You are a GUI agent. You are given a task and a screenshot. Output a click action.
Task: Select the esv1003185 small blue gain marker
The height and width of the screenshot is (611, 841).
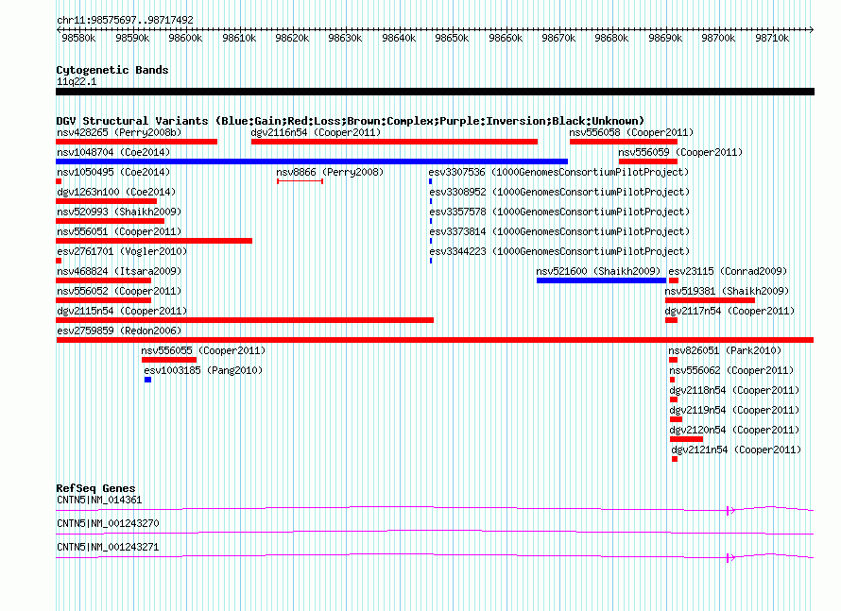pos(147,380)
